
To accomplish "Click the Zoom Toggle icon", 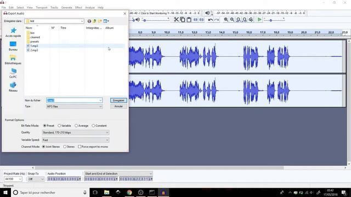I will coord(251,20).
